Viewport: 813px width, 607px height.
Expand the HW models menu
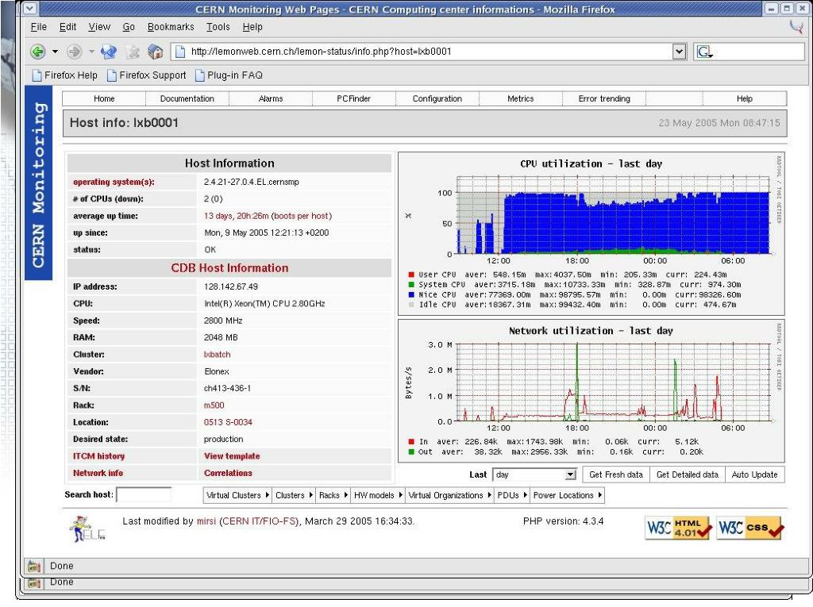377,495
